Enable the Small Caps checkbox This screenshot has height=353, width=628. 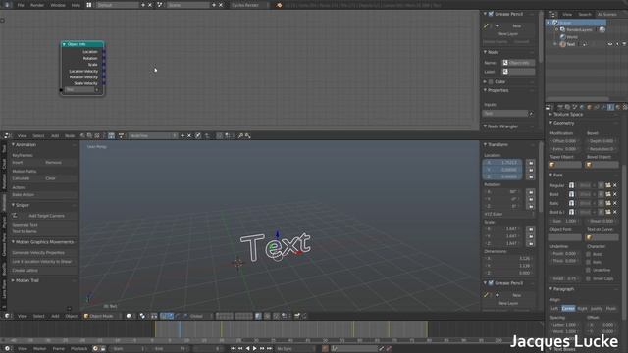589,278
